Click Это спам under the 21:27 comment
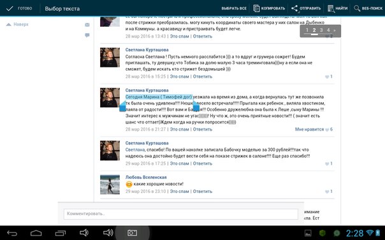Viewport: 385px width, 240px height. pos(180,129)
